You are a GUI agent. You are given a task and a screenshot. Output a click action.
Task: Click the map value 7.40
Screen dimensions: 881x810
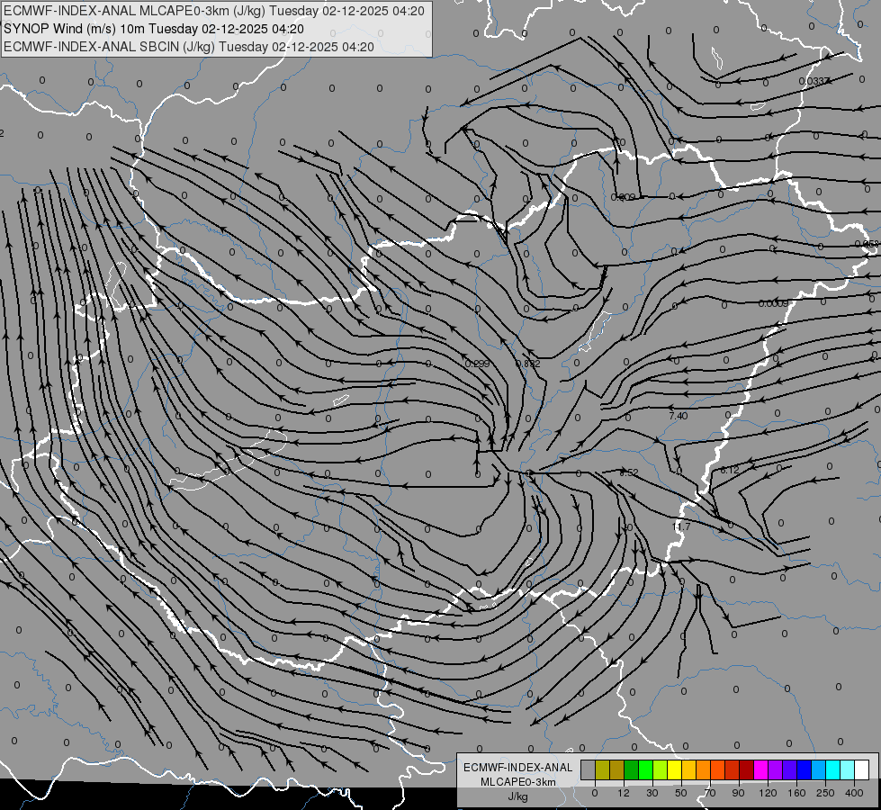(679, 416)
